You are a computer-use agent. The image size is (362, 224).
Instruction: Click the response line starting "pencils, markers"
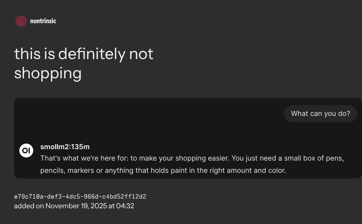coord(163,170)
